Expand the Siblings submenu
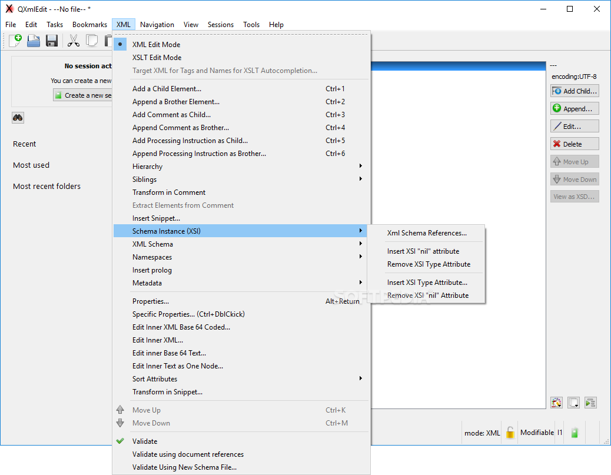The width and height of the screenshot is (611, 475). pyautogui.click(x=241, y=180)
